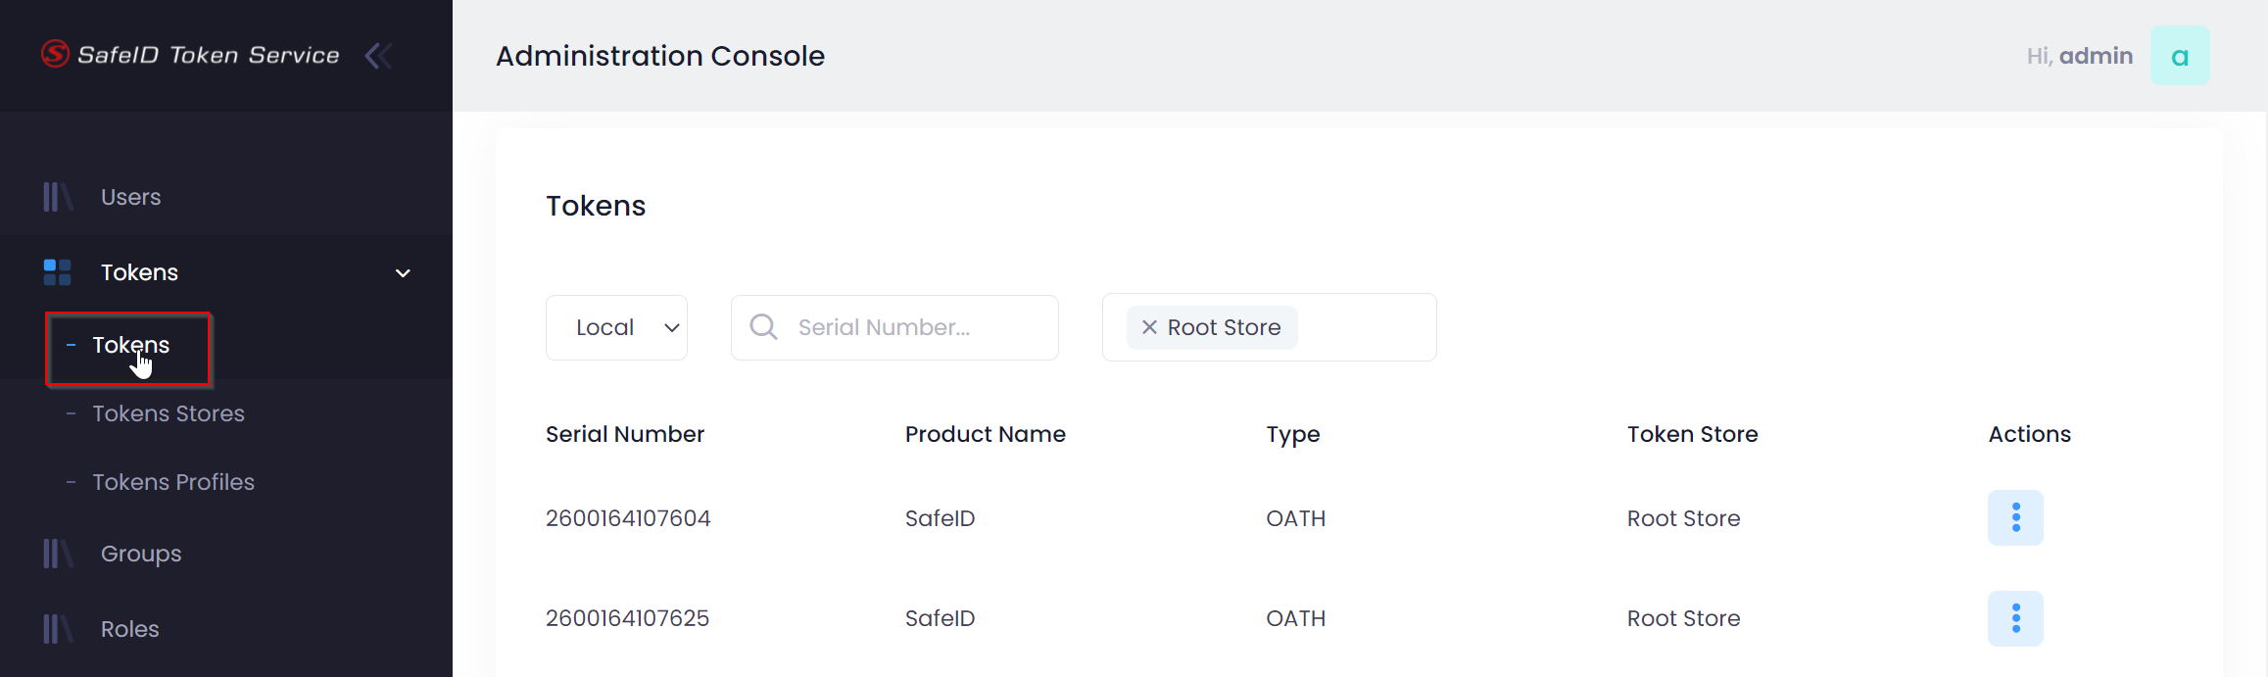Click the SafeID logo icon
2268x677 pixels.
coord(55,54)
